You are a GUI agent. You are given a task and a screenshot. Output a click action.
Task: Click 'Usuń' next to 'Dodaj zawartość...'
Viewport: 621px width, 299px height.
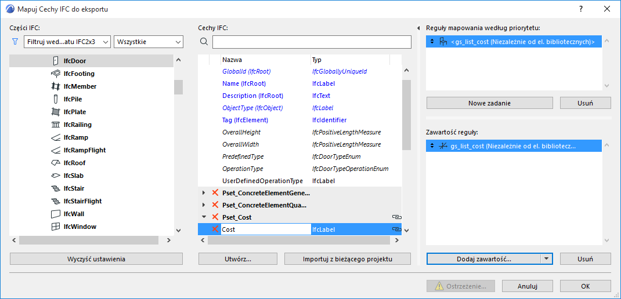coord(586,259)
